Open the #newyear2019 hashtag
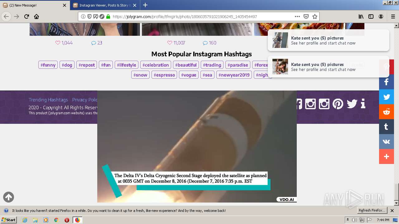This screenshot has height=224, width=399. [x=234, y=75]
